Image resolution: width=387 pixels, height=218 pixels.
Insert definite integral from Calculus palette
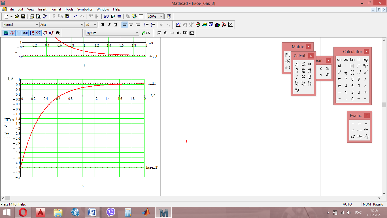297,70
